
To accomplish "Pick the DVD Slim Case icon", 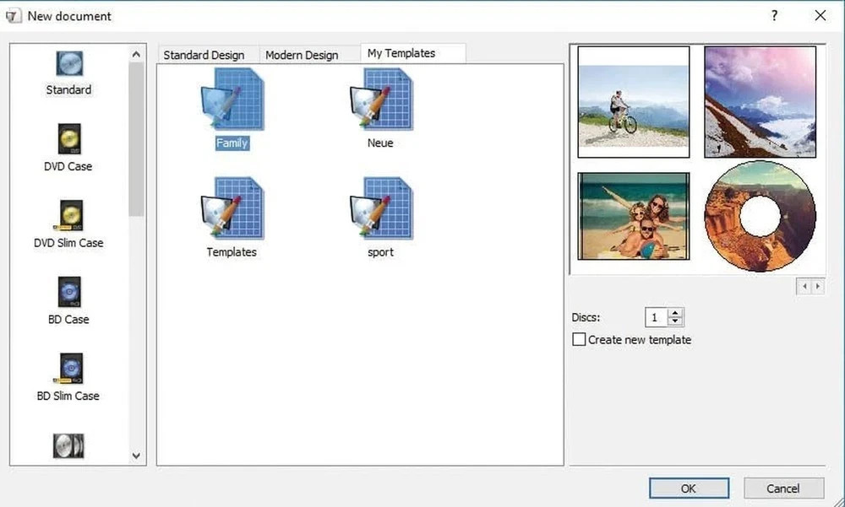I will pos(68,216).
